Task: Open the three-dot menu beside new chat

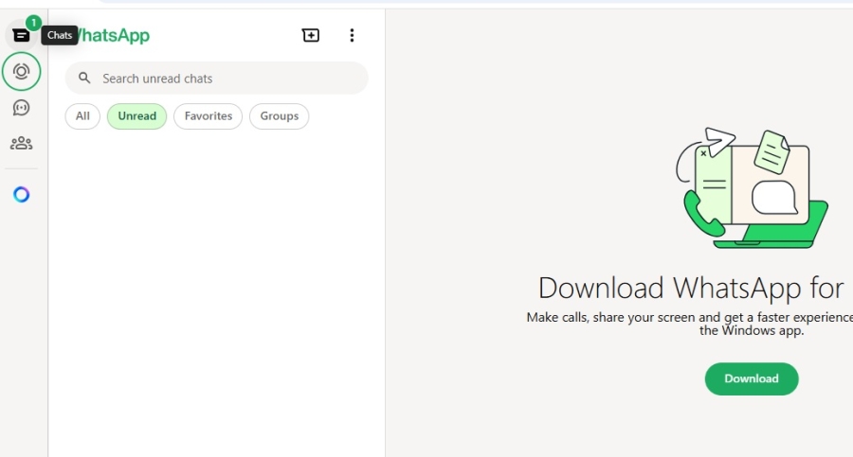Action: tap(352, 36)
